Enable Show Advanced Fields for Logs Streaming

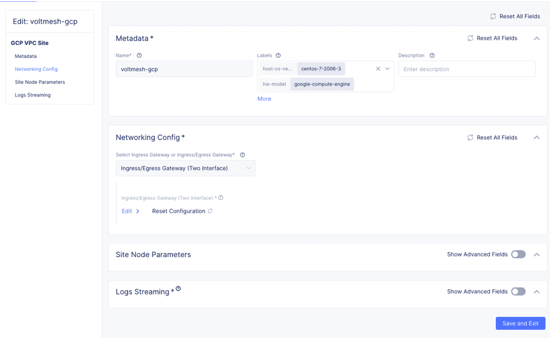[518, 292]
